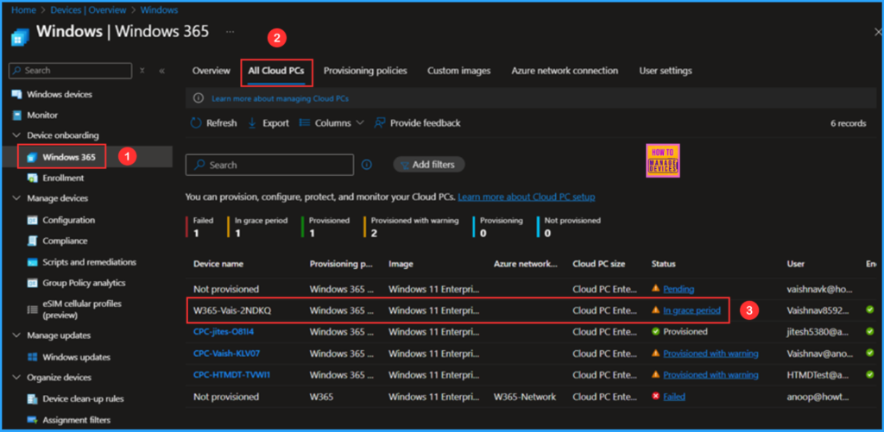Open the Custom images tab

click(x=459, y=71)
